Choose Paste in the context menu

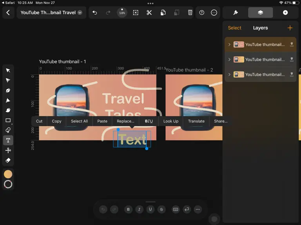point(102,121)
